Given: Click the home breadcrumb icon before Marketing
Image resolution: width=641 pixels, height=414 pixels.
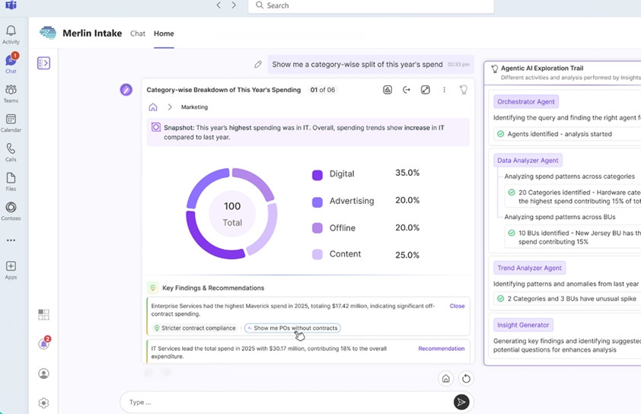Looking at the screenshot, I should tap(153, 107).
